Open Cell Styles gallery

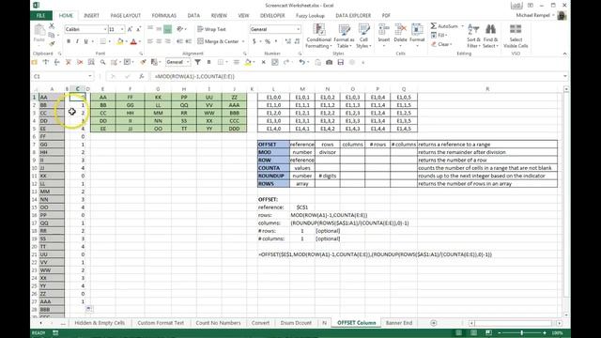click(363, 36)
